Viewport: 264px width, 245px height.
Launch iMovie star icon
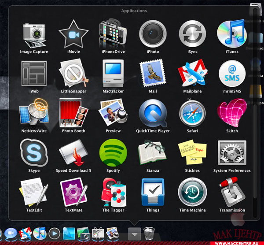pyautogui.click(x=73, y=34)
